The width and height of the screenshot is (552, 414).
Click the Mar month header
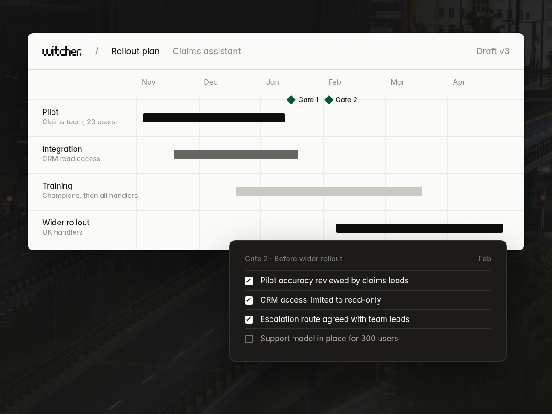[x=397, y=82]
